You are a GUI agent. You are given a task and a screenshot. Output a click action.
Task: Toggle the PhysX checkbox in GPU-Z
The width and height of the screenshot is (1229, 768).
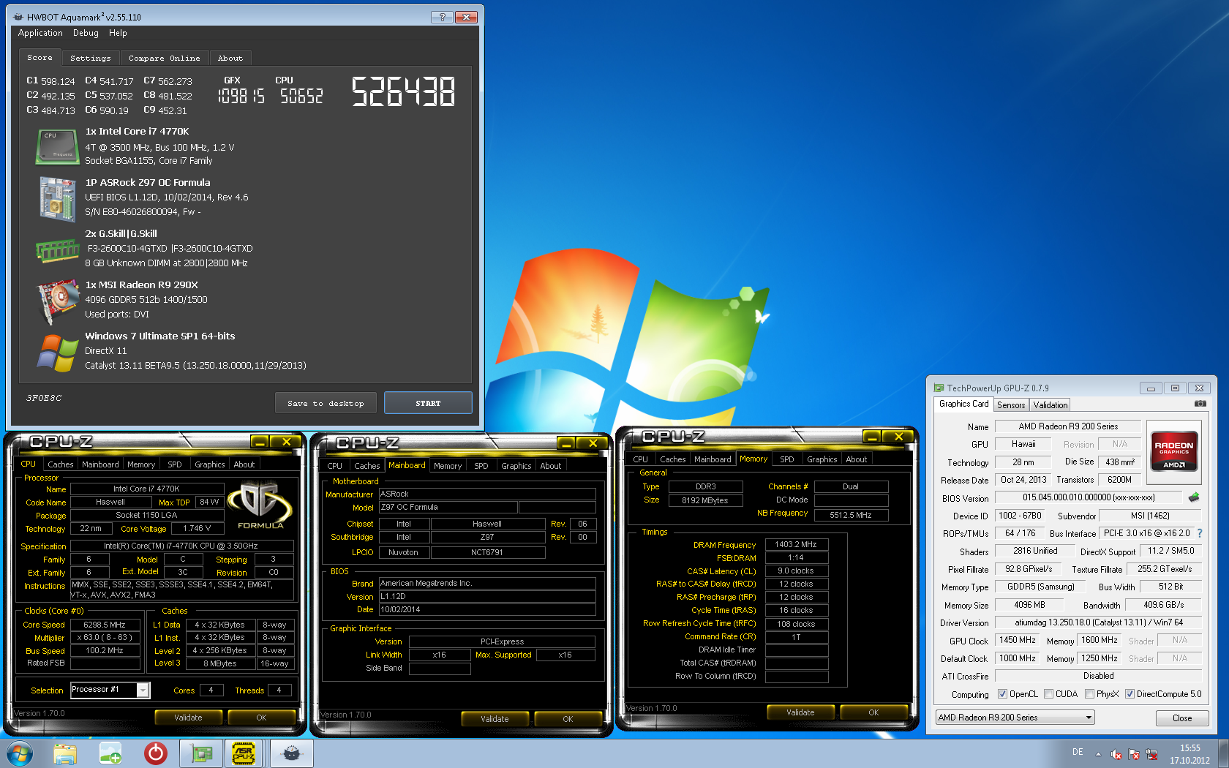(x=1090, y=694)
